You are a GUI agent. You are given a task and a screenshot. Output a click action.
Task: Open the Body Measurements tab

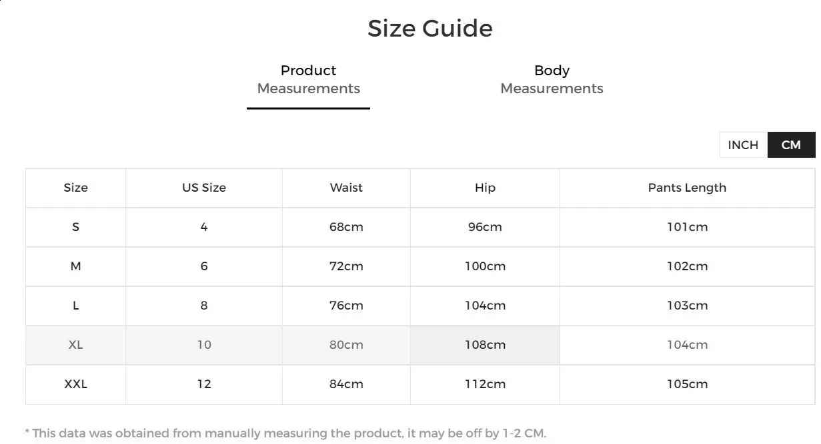(x=552, y=80)
